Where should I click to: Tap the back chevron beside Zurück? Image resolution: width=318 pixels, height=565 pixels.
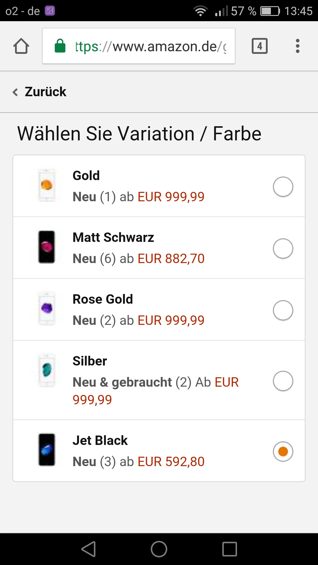[15, 92]
